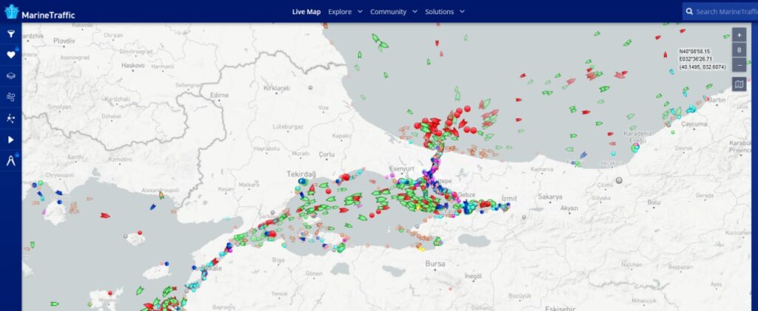
Task: Start playback with the sidebar play icon
Action: coord(10,140)
